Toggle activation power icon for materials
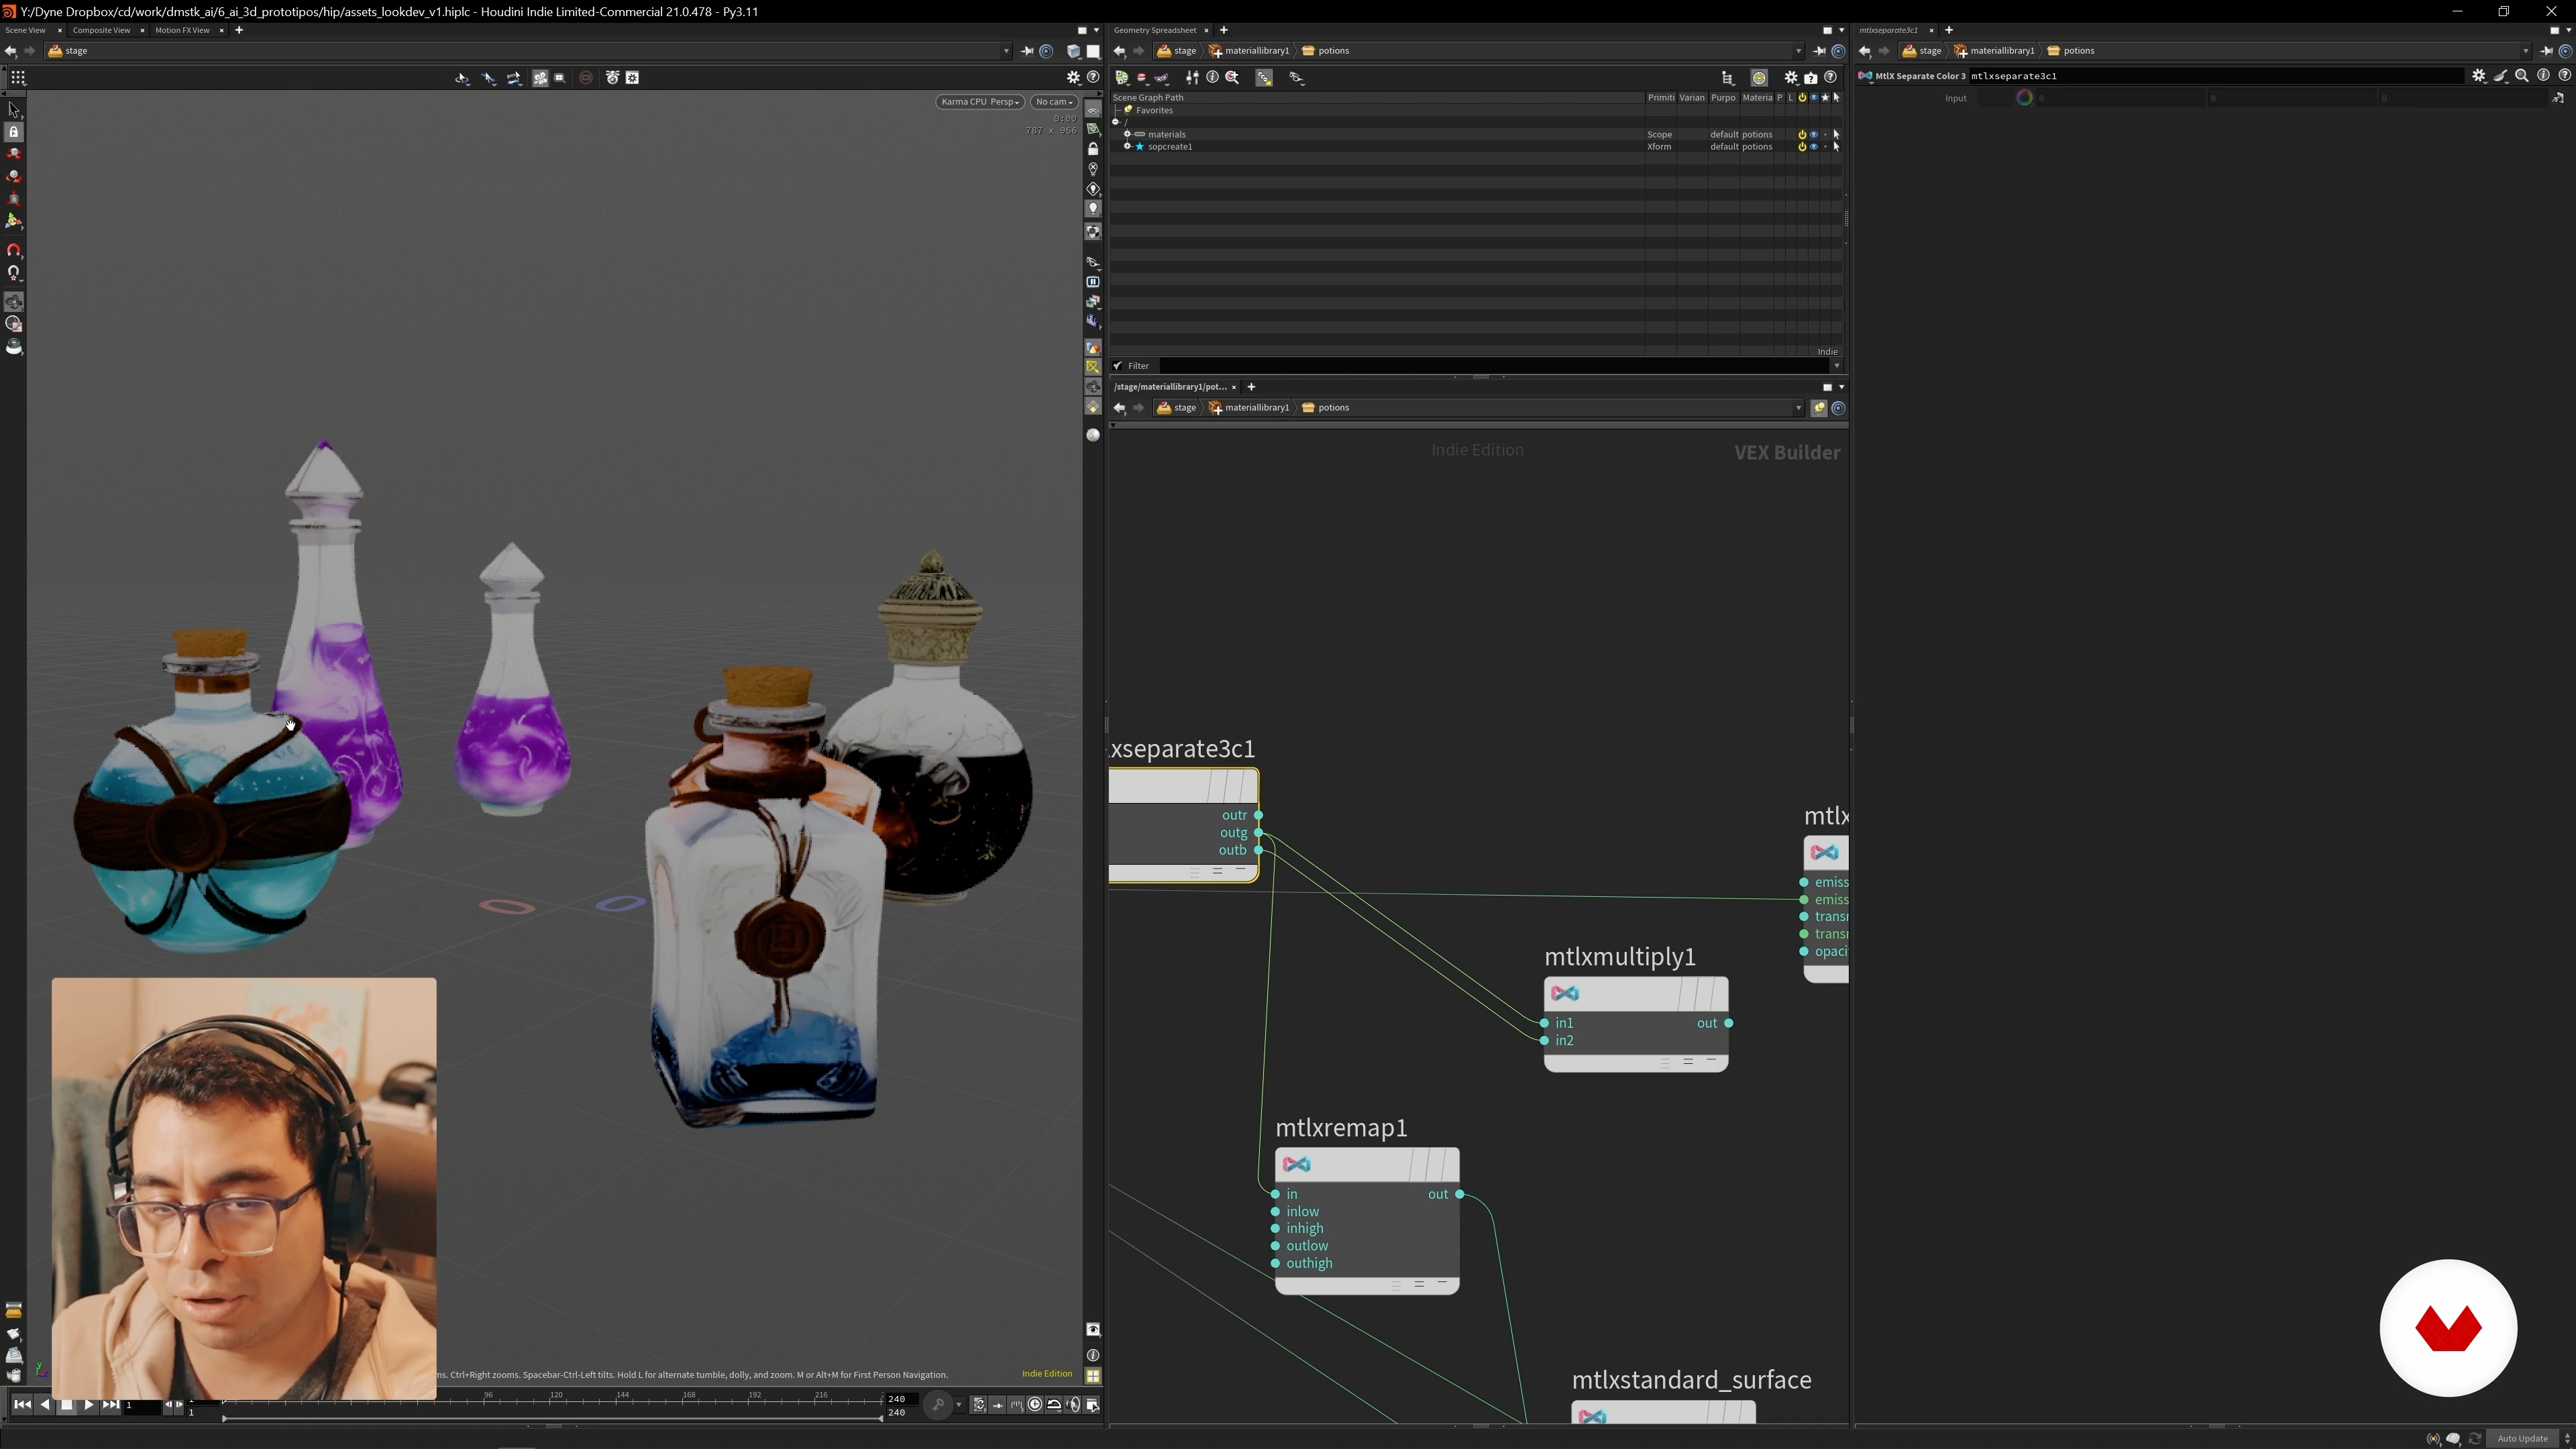 pyautogui.click(x=1802, y=134)
